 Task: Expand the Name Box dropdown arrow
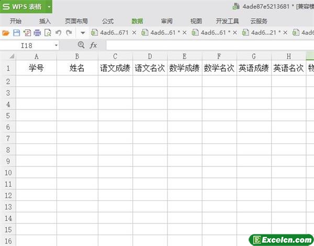pos(57,45)
